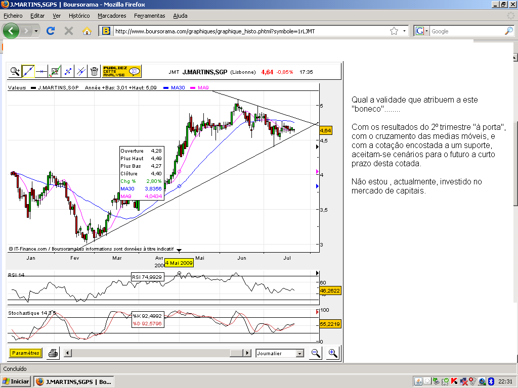518x388 pixels.
Task: Click the address bar URL field
Action: [x=251, y=31]
